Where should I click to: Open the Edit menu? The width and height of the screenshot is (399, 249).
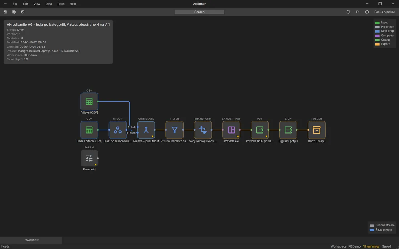point(25,4)
